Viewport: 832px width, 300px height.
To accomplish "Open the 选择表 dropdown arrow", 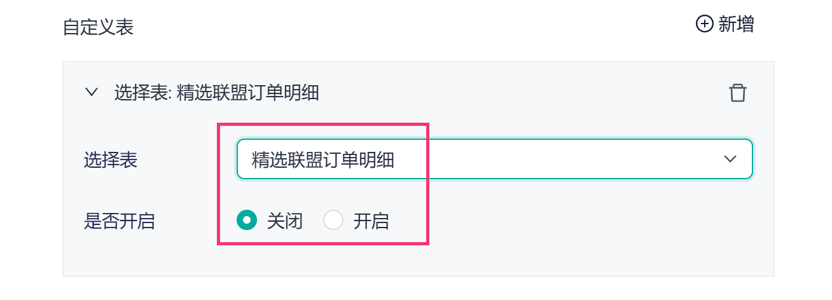I will [730, 159].
